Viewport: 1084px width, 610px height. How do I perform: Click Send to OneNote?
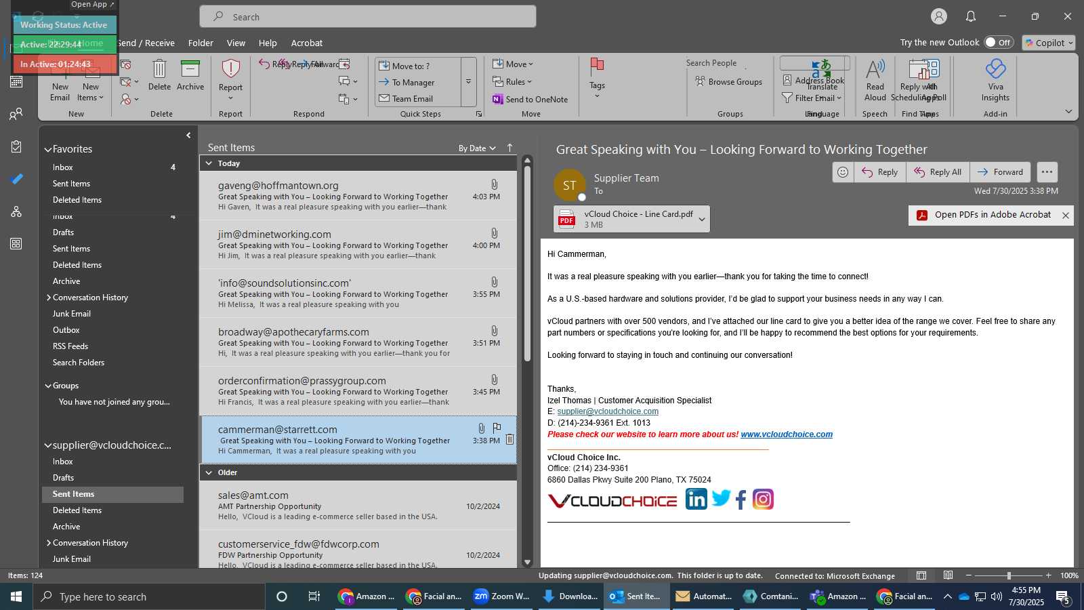tap(530, 99)
